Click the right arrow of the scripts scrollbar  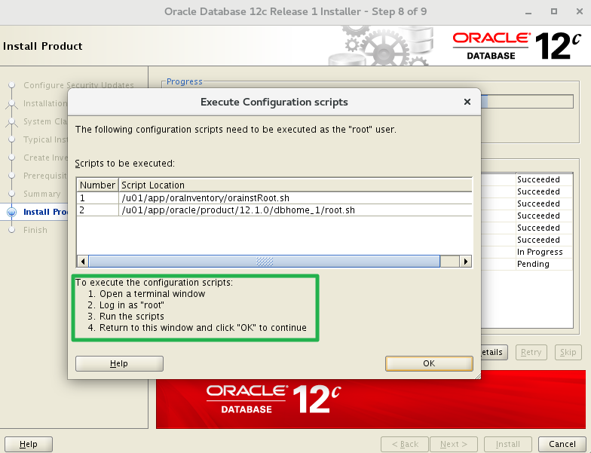point(466,261)
